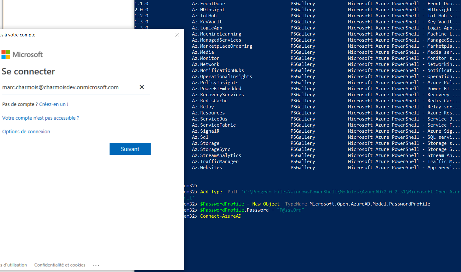The height and width of the screenshot is (272, 461).
Task: Clear the email field with the X icon
Action: [142, 87]
